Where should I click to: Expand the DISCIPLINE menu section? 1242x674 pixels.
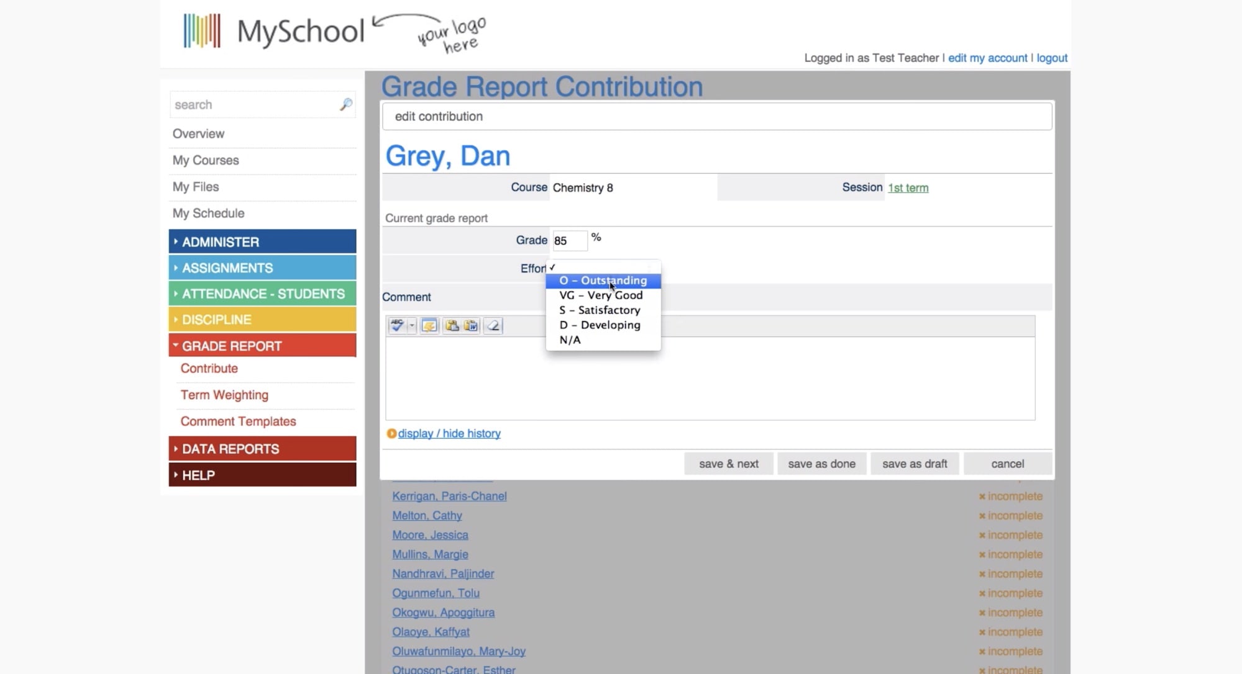click(x=262, y=320)
